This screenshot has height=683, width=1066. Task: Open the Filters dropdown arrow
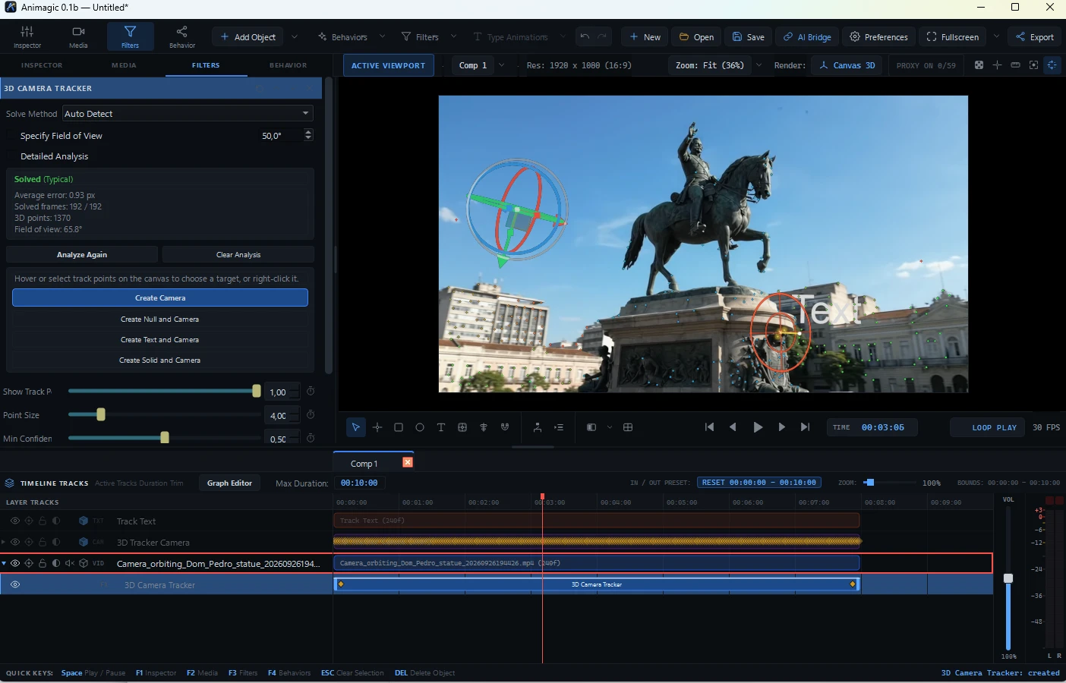[453, 36]
